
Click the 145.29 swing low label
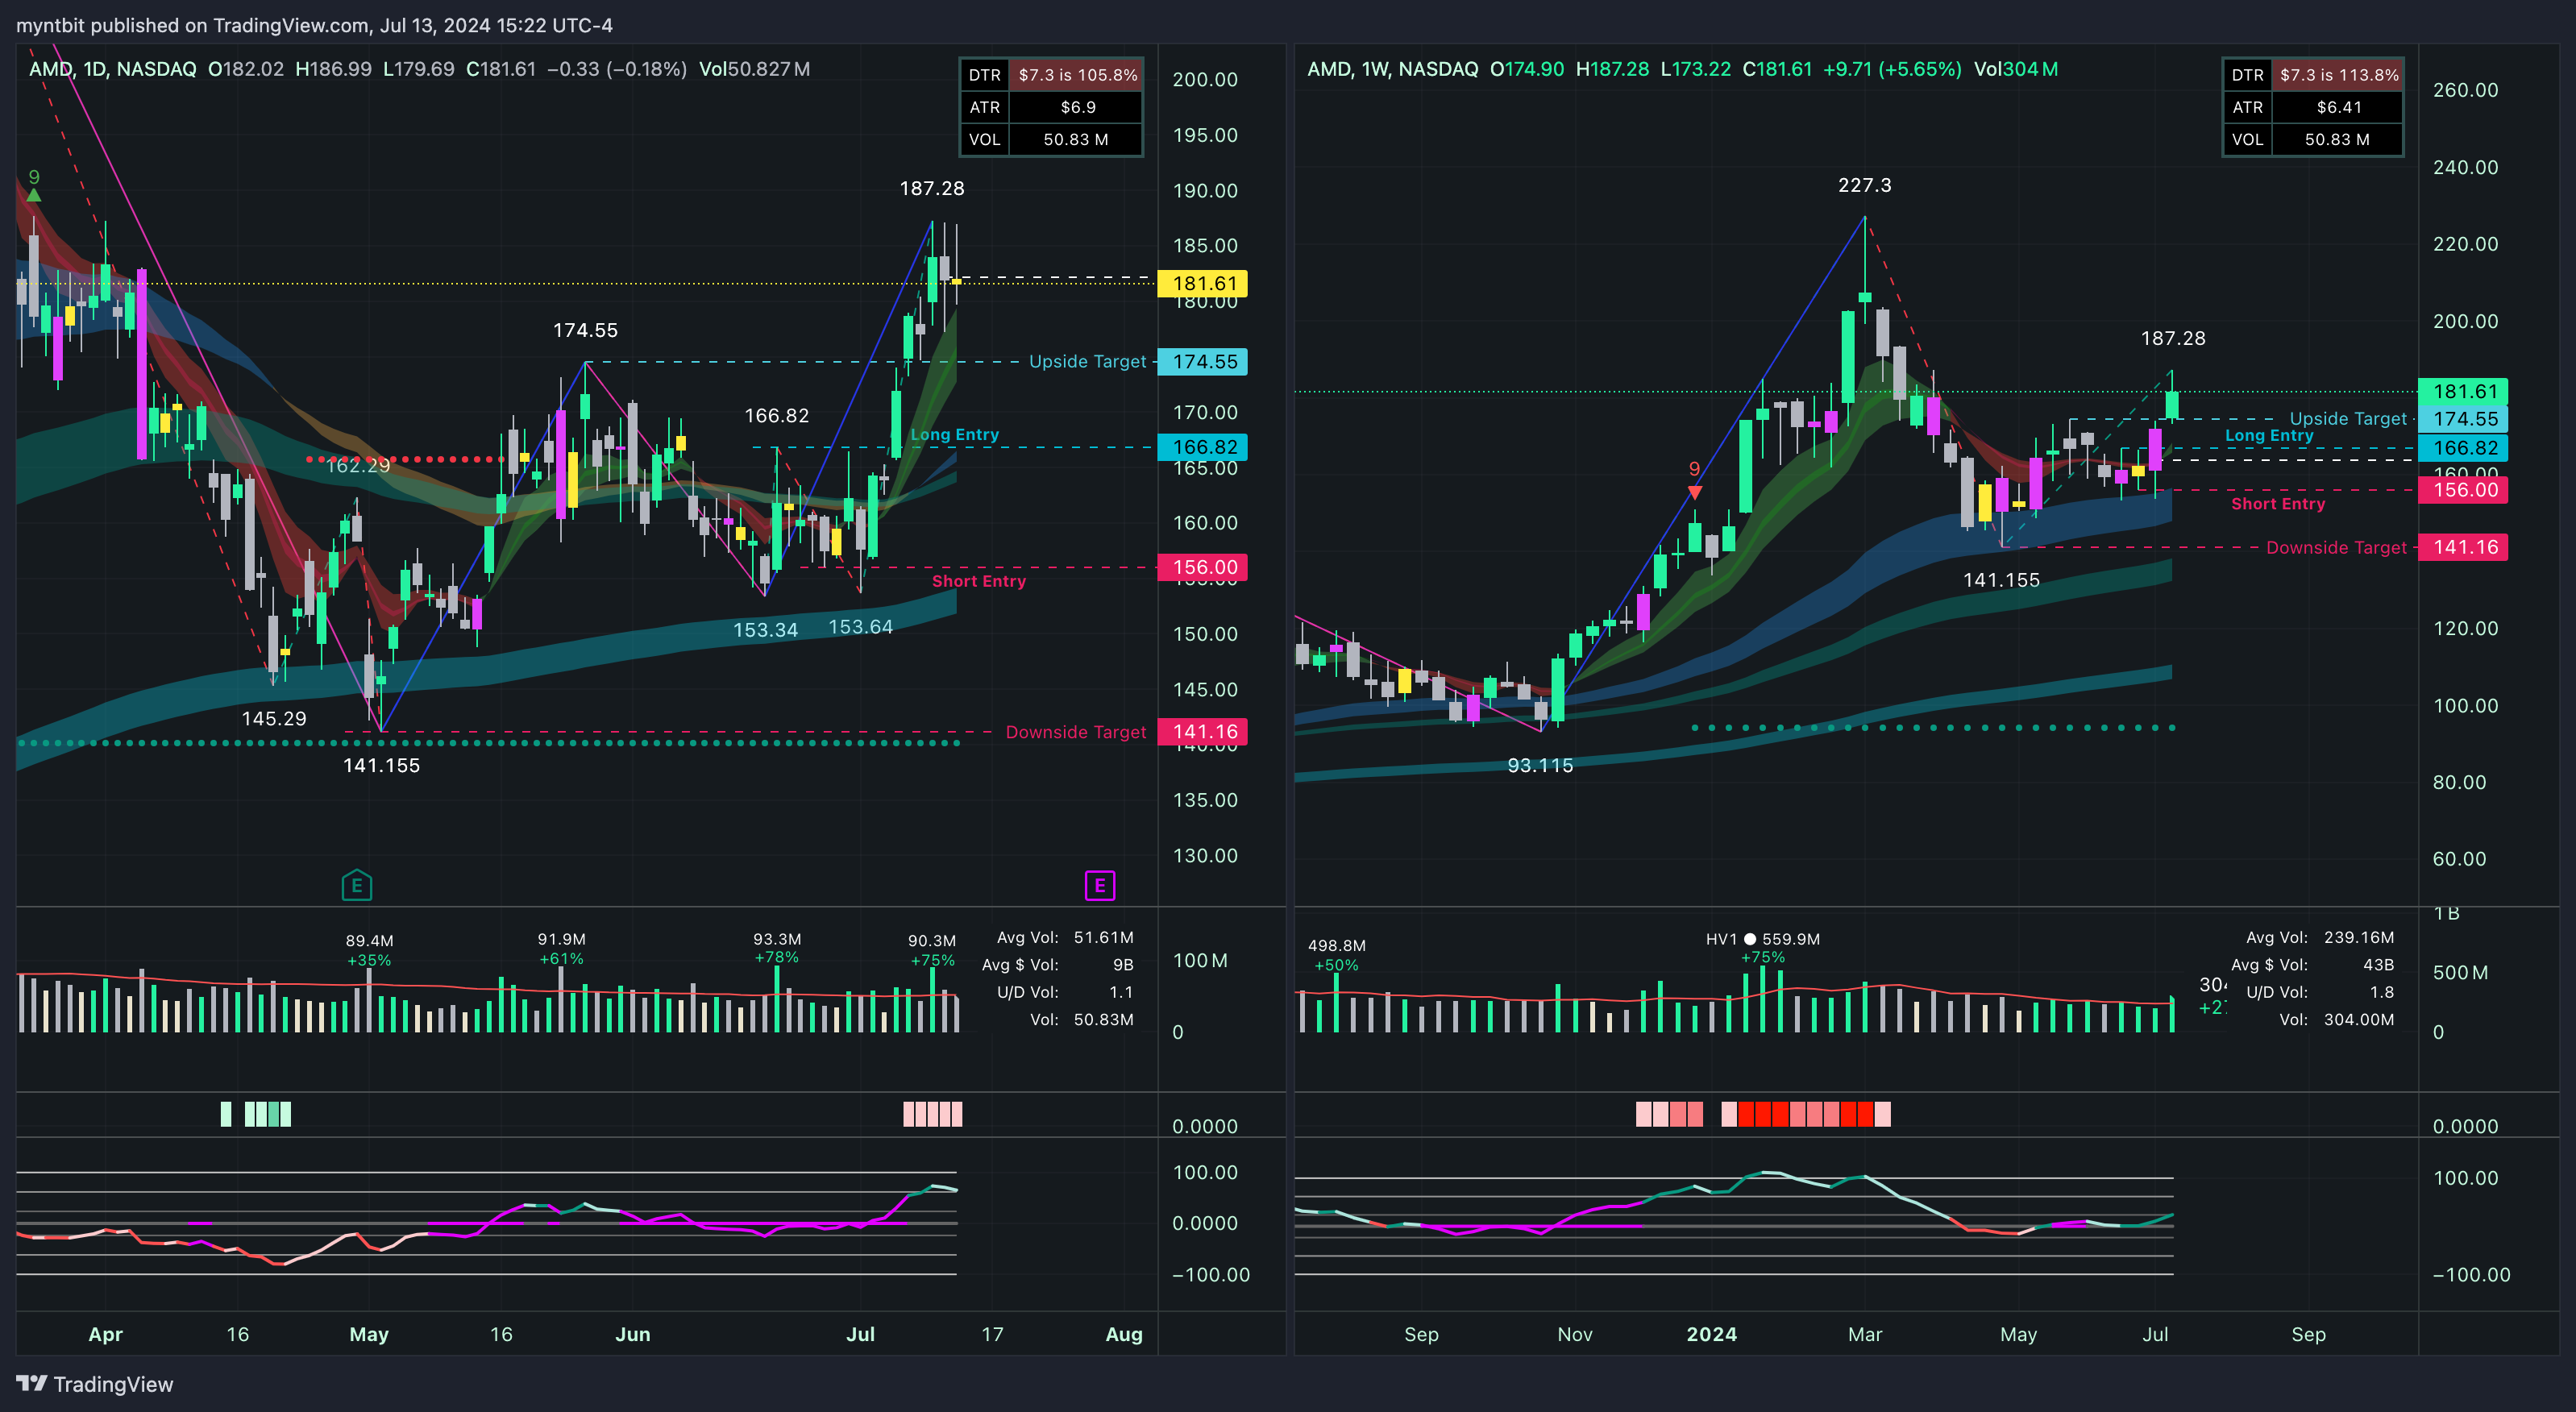pos(274,718)
